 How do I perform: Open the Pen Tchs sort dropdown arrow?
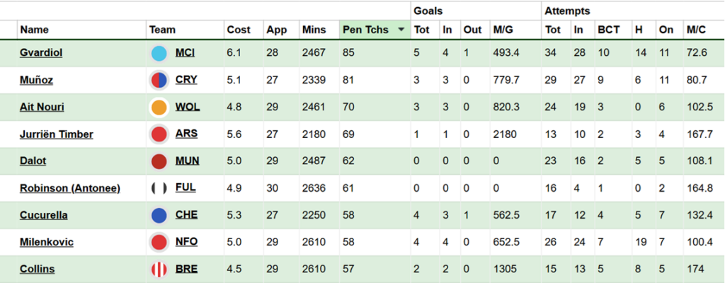(x=401, y=30)
